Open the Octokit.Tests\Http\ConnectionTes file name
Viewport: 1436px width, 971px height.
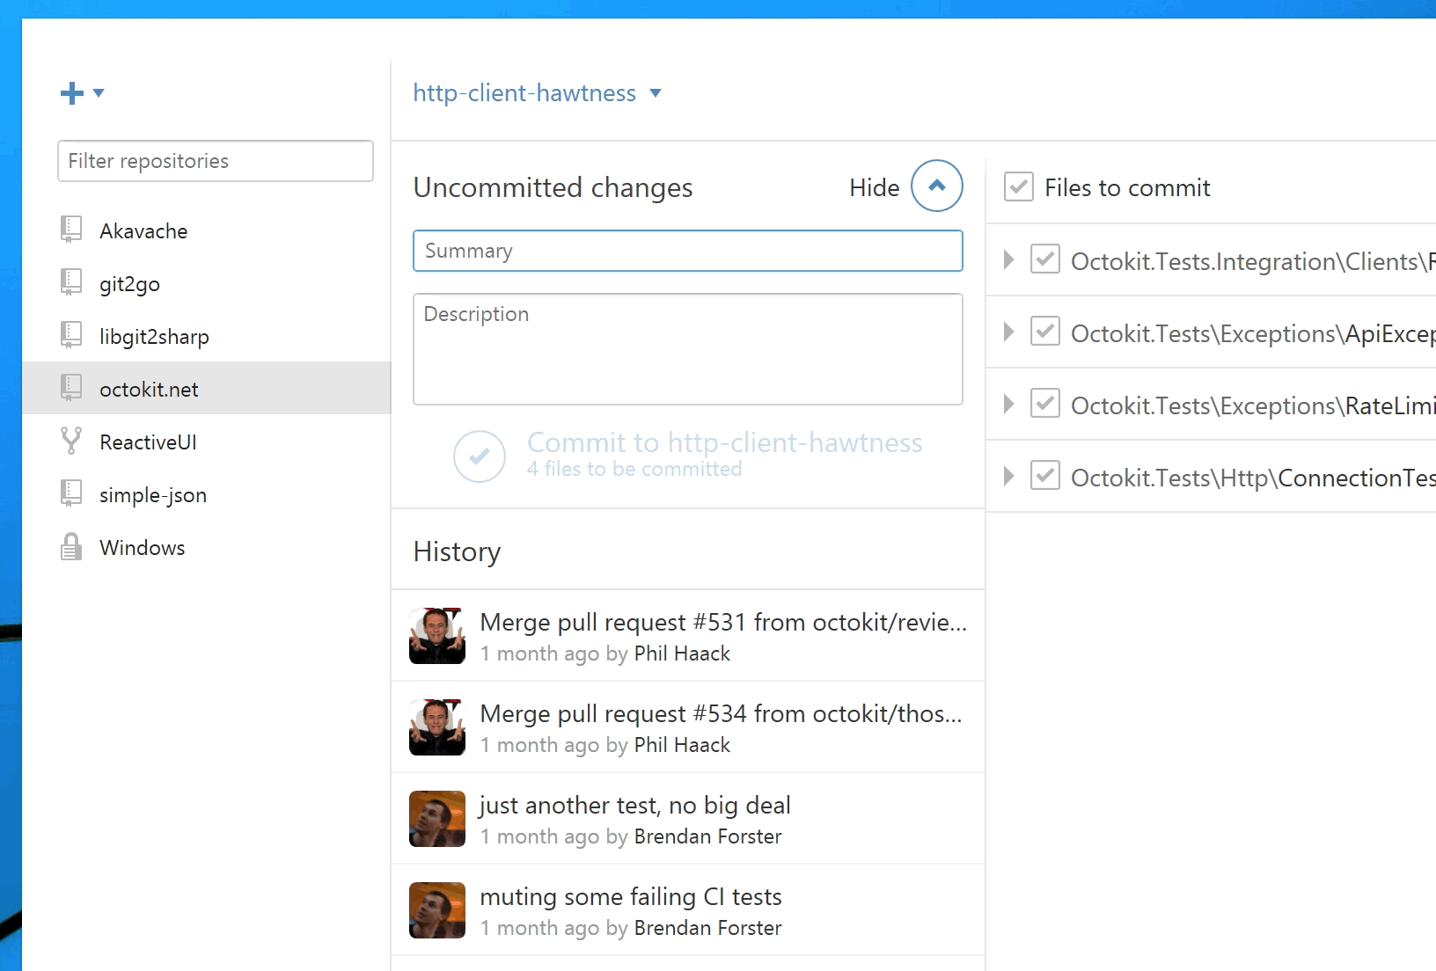click(x=1253, y=478)
